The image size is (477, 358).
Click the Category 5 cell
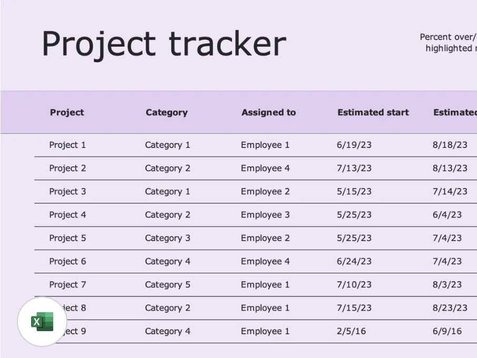tap(167, 284)
